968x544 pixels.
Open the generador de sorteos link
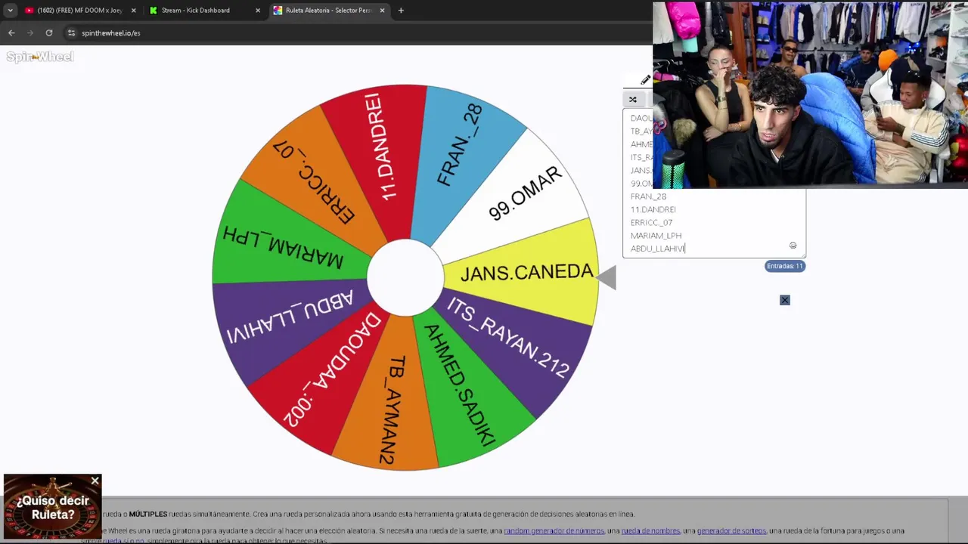[731, 531]
